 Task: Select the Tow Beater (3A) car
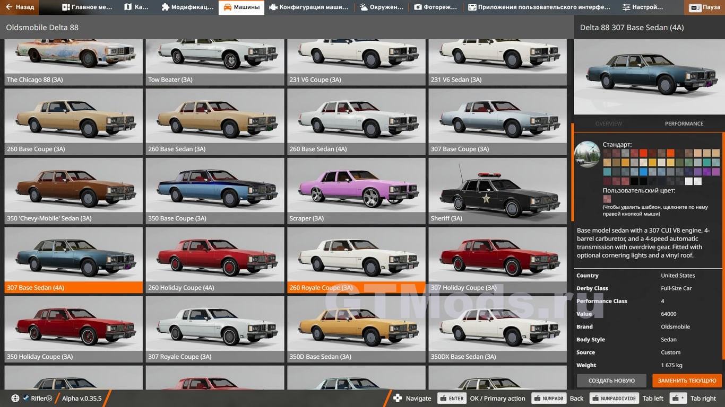[215, 63]
